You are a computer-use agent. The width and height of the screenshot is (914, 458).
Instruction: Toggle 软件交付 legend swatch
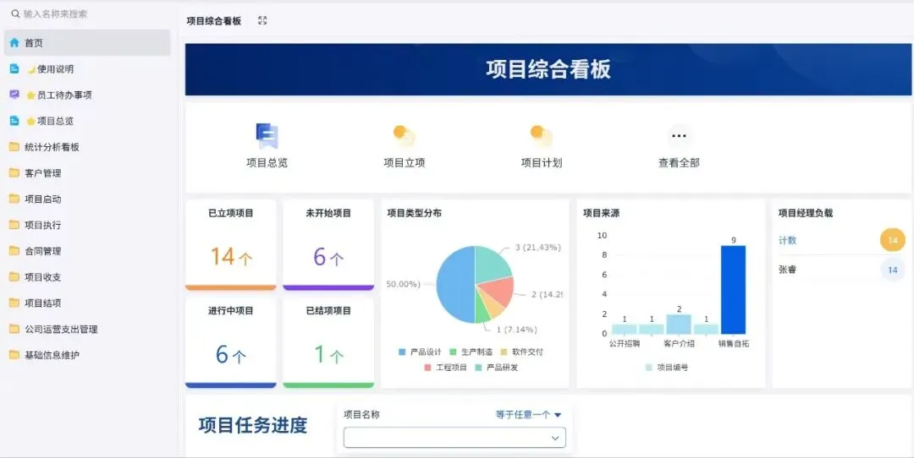coord(504,352)
